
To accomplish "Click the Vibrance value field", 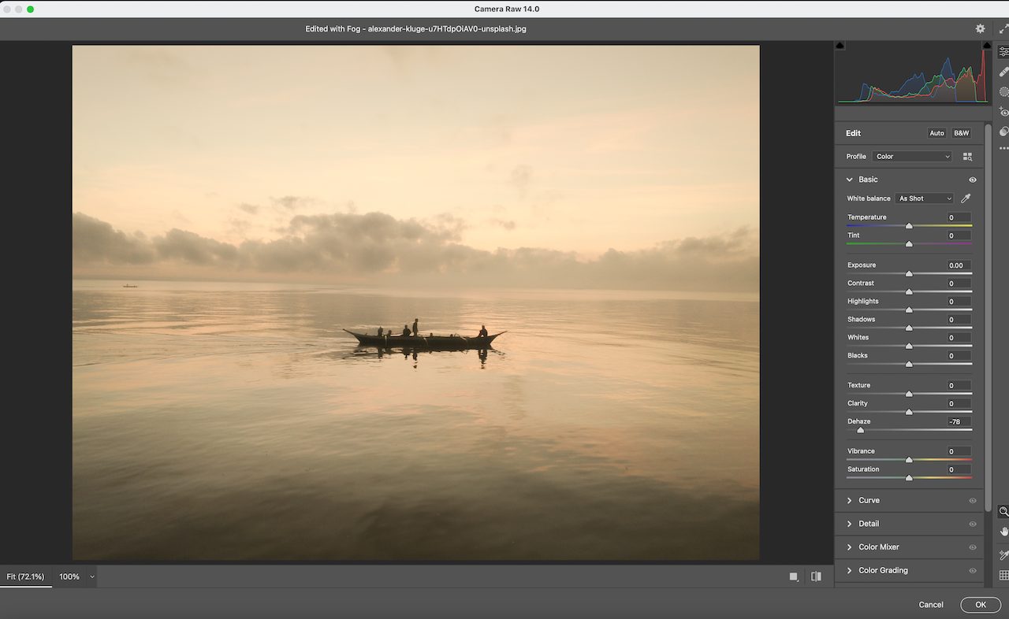I will tap(959, 451).
